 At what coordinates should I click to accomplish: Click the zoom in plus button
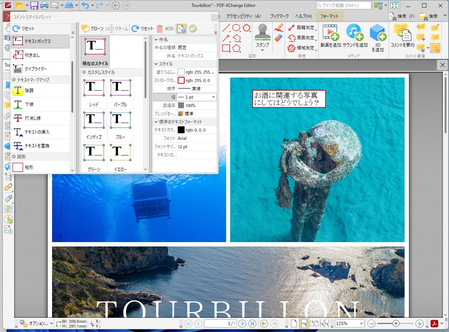[419, 323]
